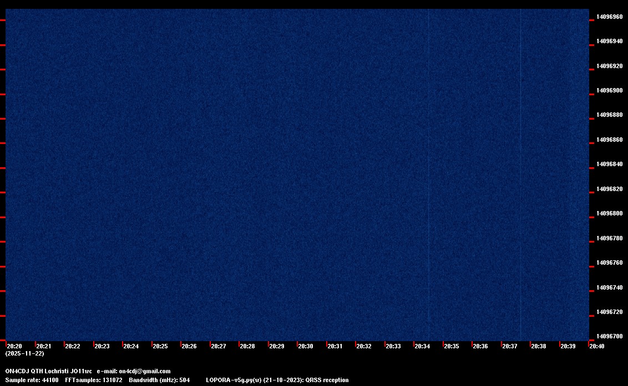Click the Sample rate: 44100 text
The height and width of the screenshot is (386, 628).
[32, 380]
